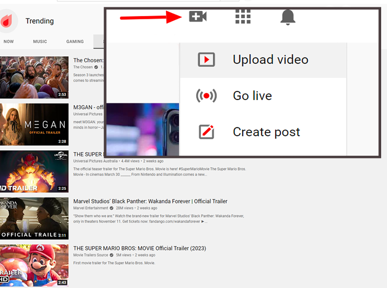Visit the Movie Trailers Source channel
This screenshot has height=288, width=387.
tap(90, 255)
